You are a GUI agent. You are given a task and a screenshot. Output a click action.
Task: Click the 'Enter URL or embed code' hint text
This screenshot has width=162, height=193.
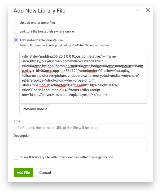tap(57, 45)
